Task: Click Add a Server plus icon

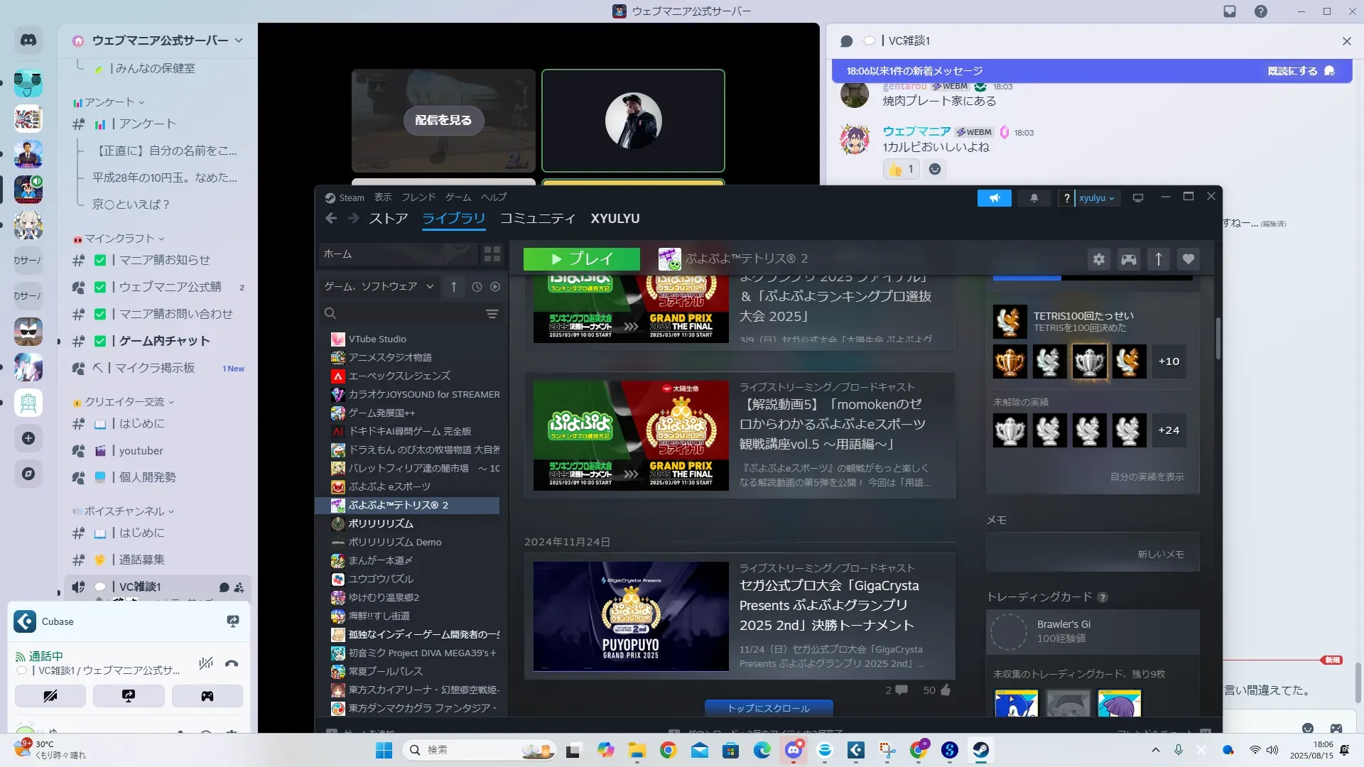Action: (x=28, y=438)
